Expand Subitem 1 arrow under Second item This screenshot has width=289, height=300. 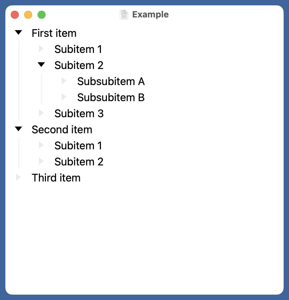pos(41,145)
